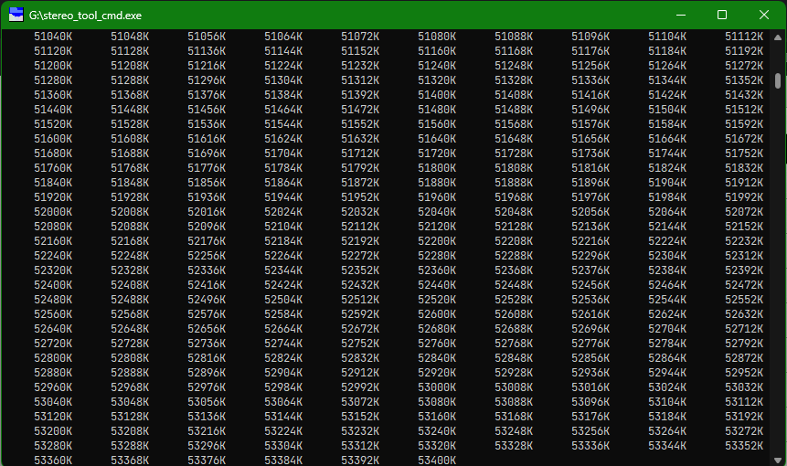Click the 51800K value in the output
This screenshot has width=787, height=466.
point(437,168)
